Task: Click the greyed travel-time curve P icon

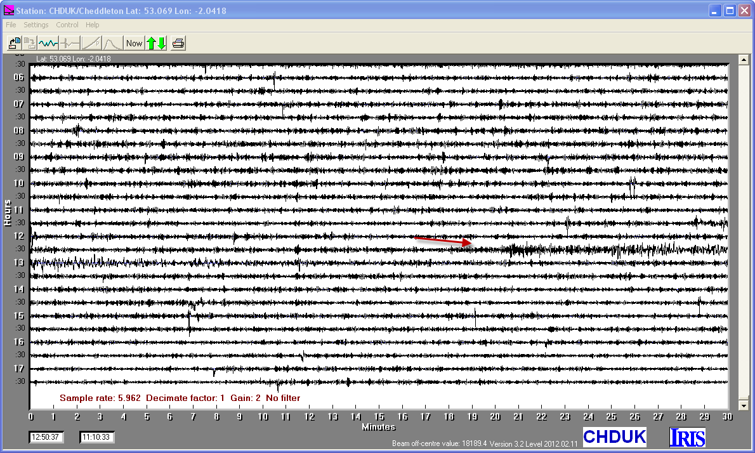Action: click(x=91, y=43)
